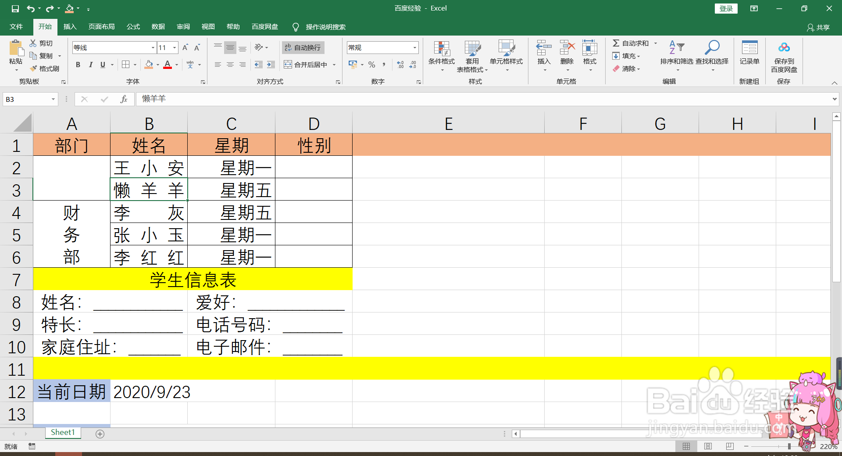Click the Undo arrow icon
842x456 pixels.
[x=30, y=8]
